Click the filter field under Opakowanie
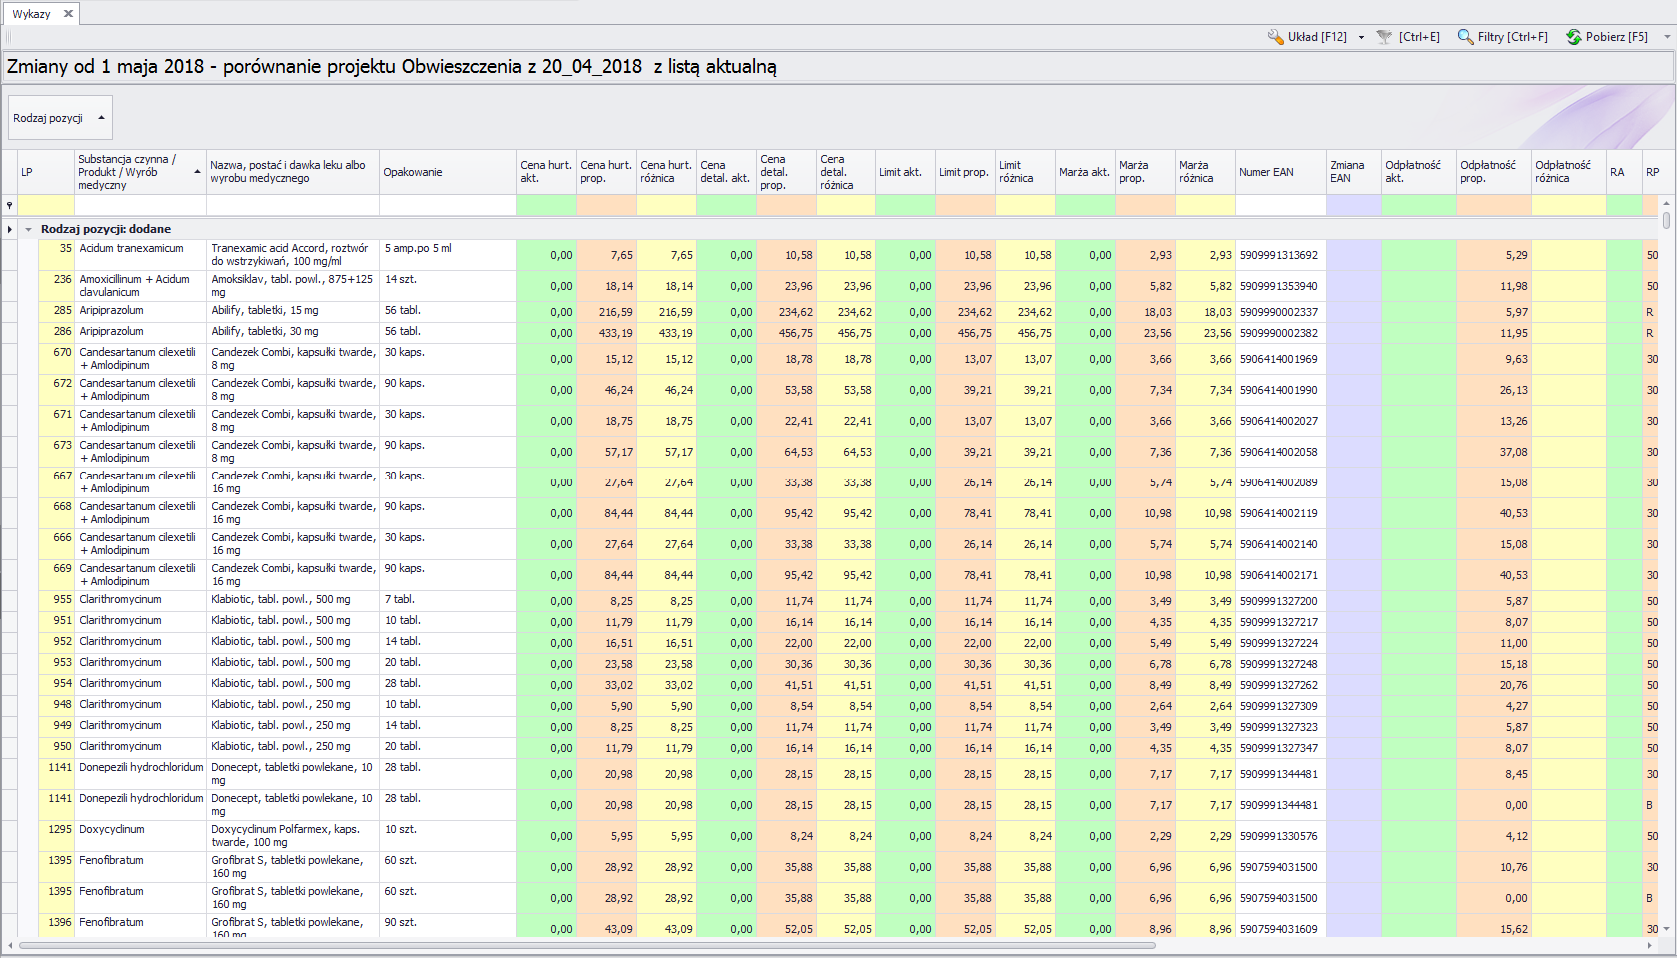This screenshot has height=958, width=1677. [446, 206]
